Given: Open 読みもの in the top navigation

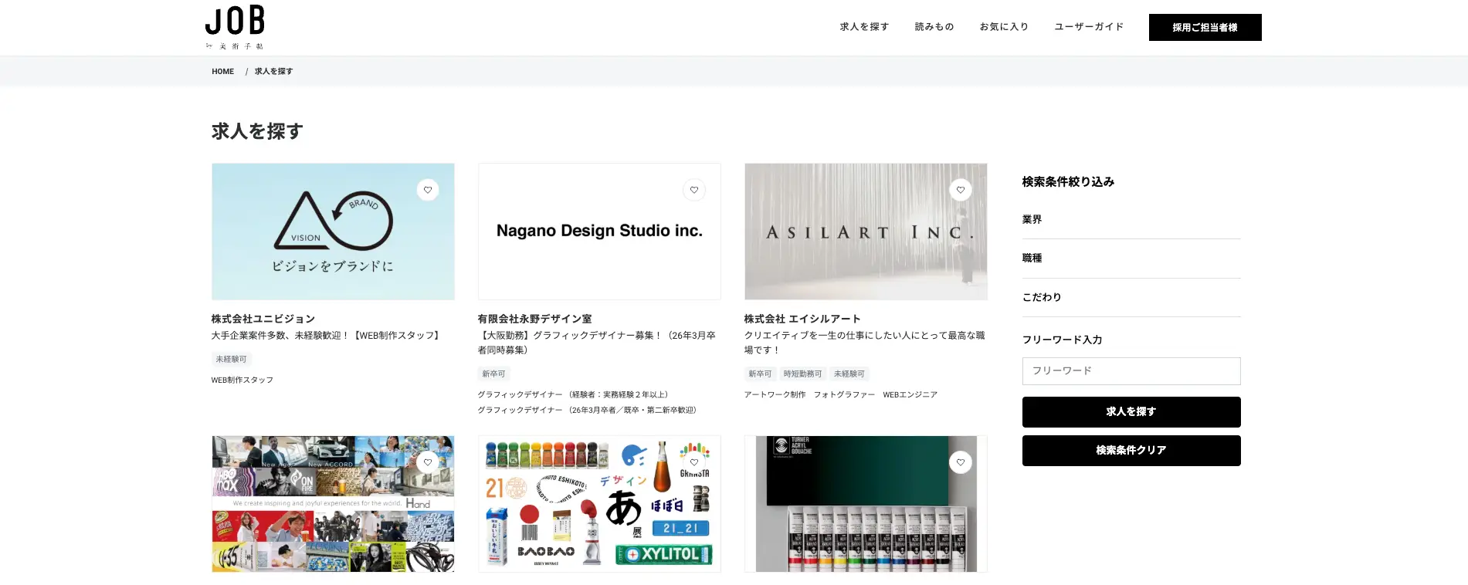Looking at the screenshot, I should [x=934, y=27].
